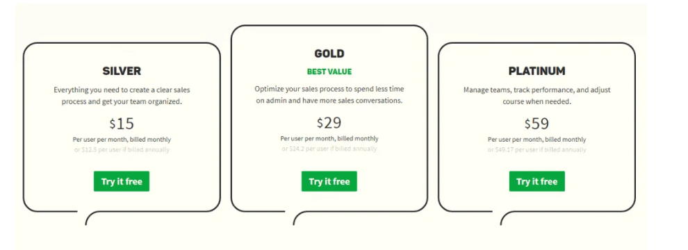688x250 pixels.
Task: Click Gold's billed monthly note
Action: click(329, 138)
